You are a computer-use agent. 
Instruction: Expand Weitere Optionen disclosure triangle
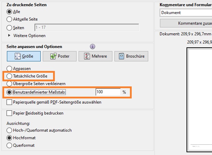(9, 35)
